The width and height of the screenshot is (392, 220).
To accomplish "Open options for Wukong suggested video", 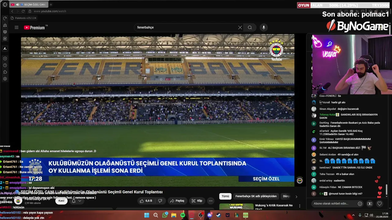I will 300,206.
